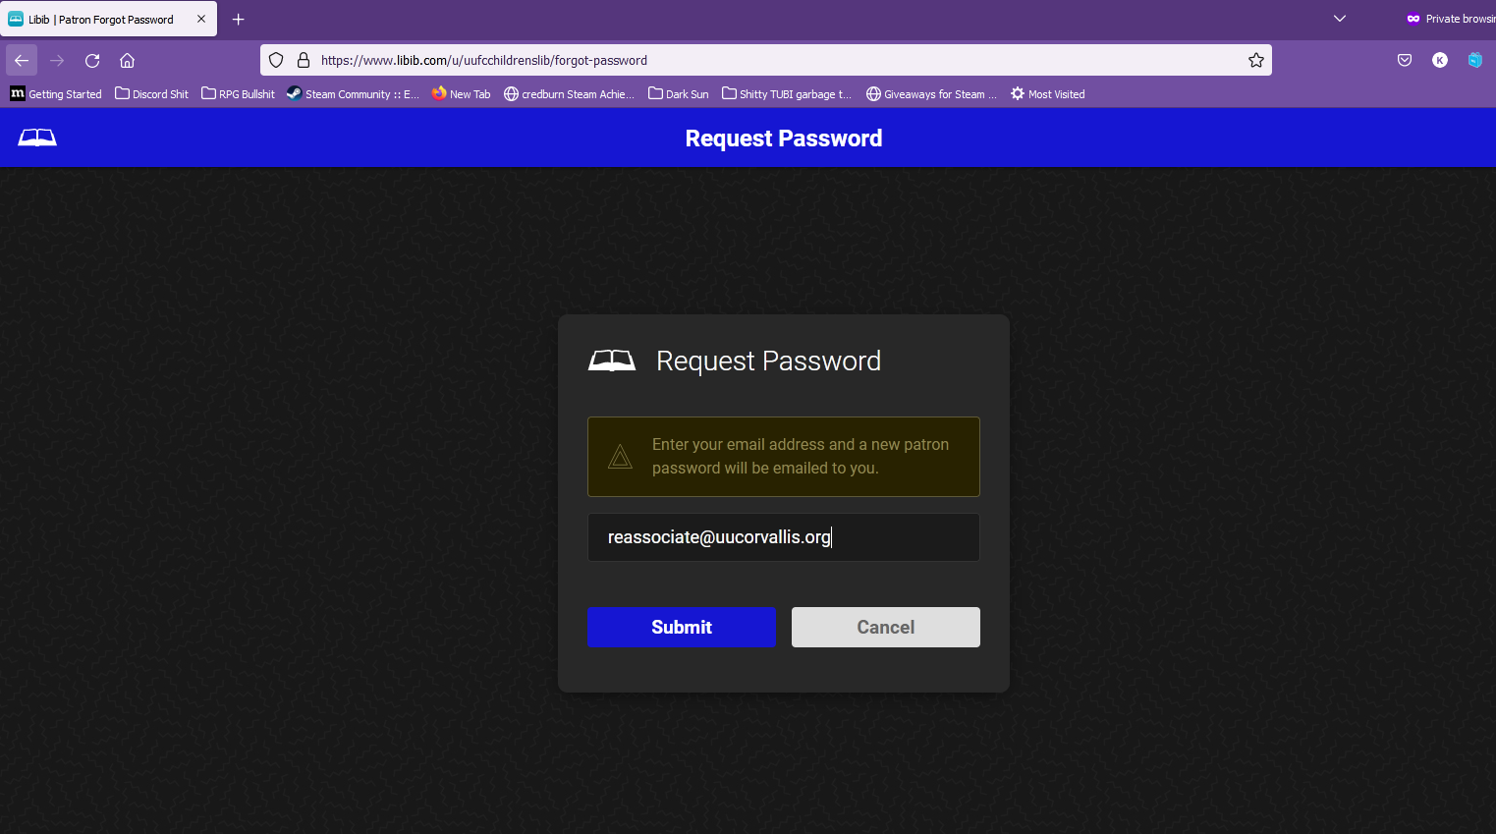Click the email address input field
1496x834 pixels.
tap(783, 537)
